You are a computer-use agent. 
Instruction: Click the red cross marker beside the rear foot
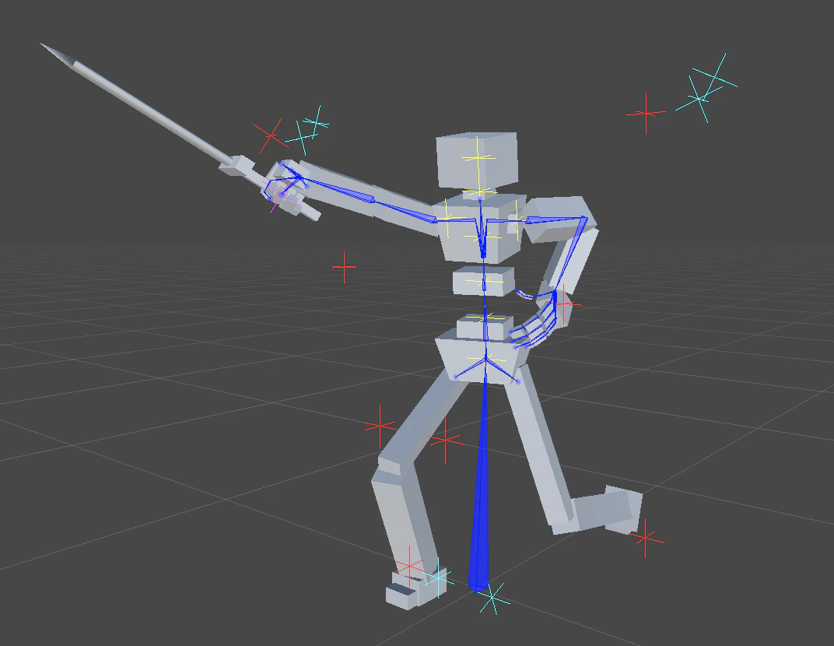646,538
